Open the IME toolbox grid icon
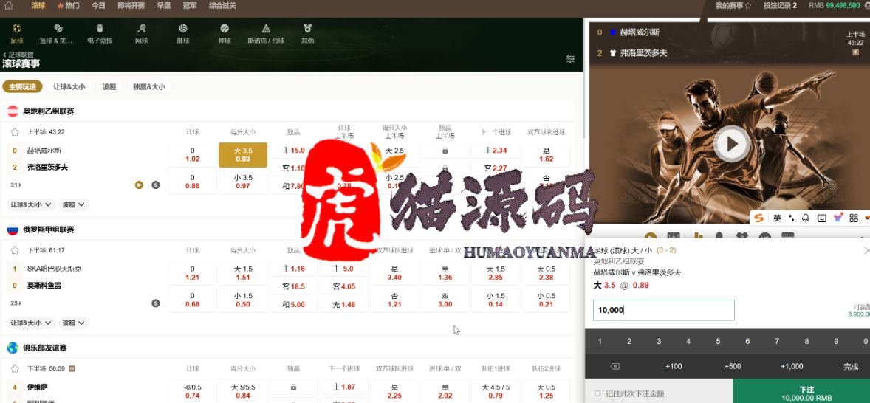Screen dimensions: 870x403 854,218
